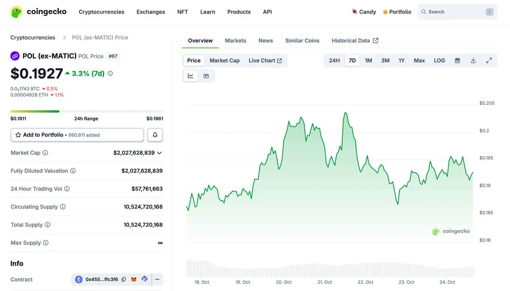The width and height of the screenshot is (510, 291).
Task: Expand the chart to fullscreen
Action: 489,61
